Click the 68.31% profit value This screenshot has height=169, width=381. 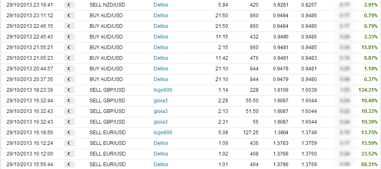[x=369, y=164]
